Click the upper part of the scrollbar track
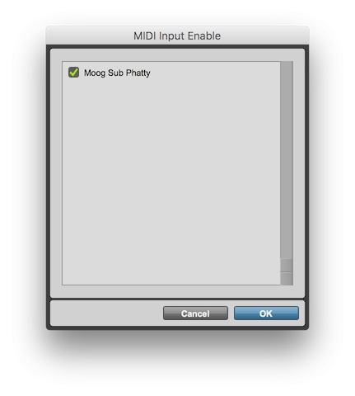355x396 pixels. (287, 97)
